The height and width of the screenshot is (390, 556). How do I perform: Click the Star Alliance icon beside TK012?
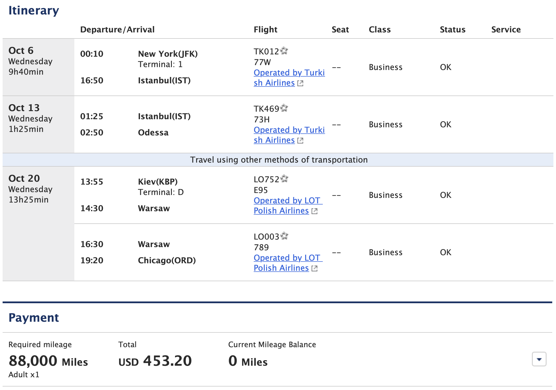point(284,51)
